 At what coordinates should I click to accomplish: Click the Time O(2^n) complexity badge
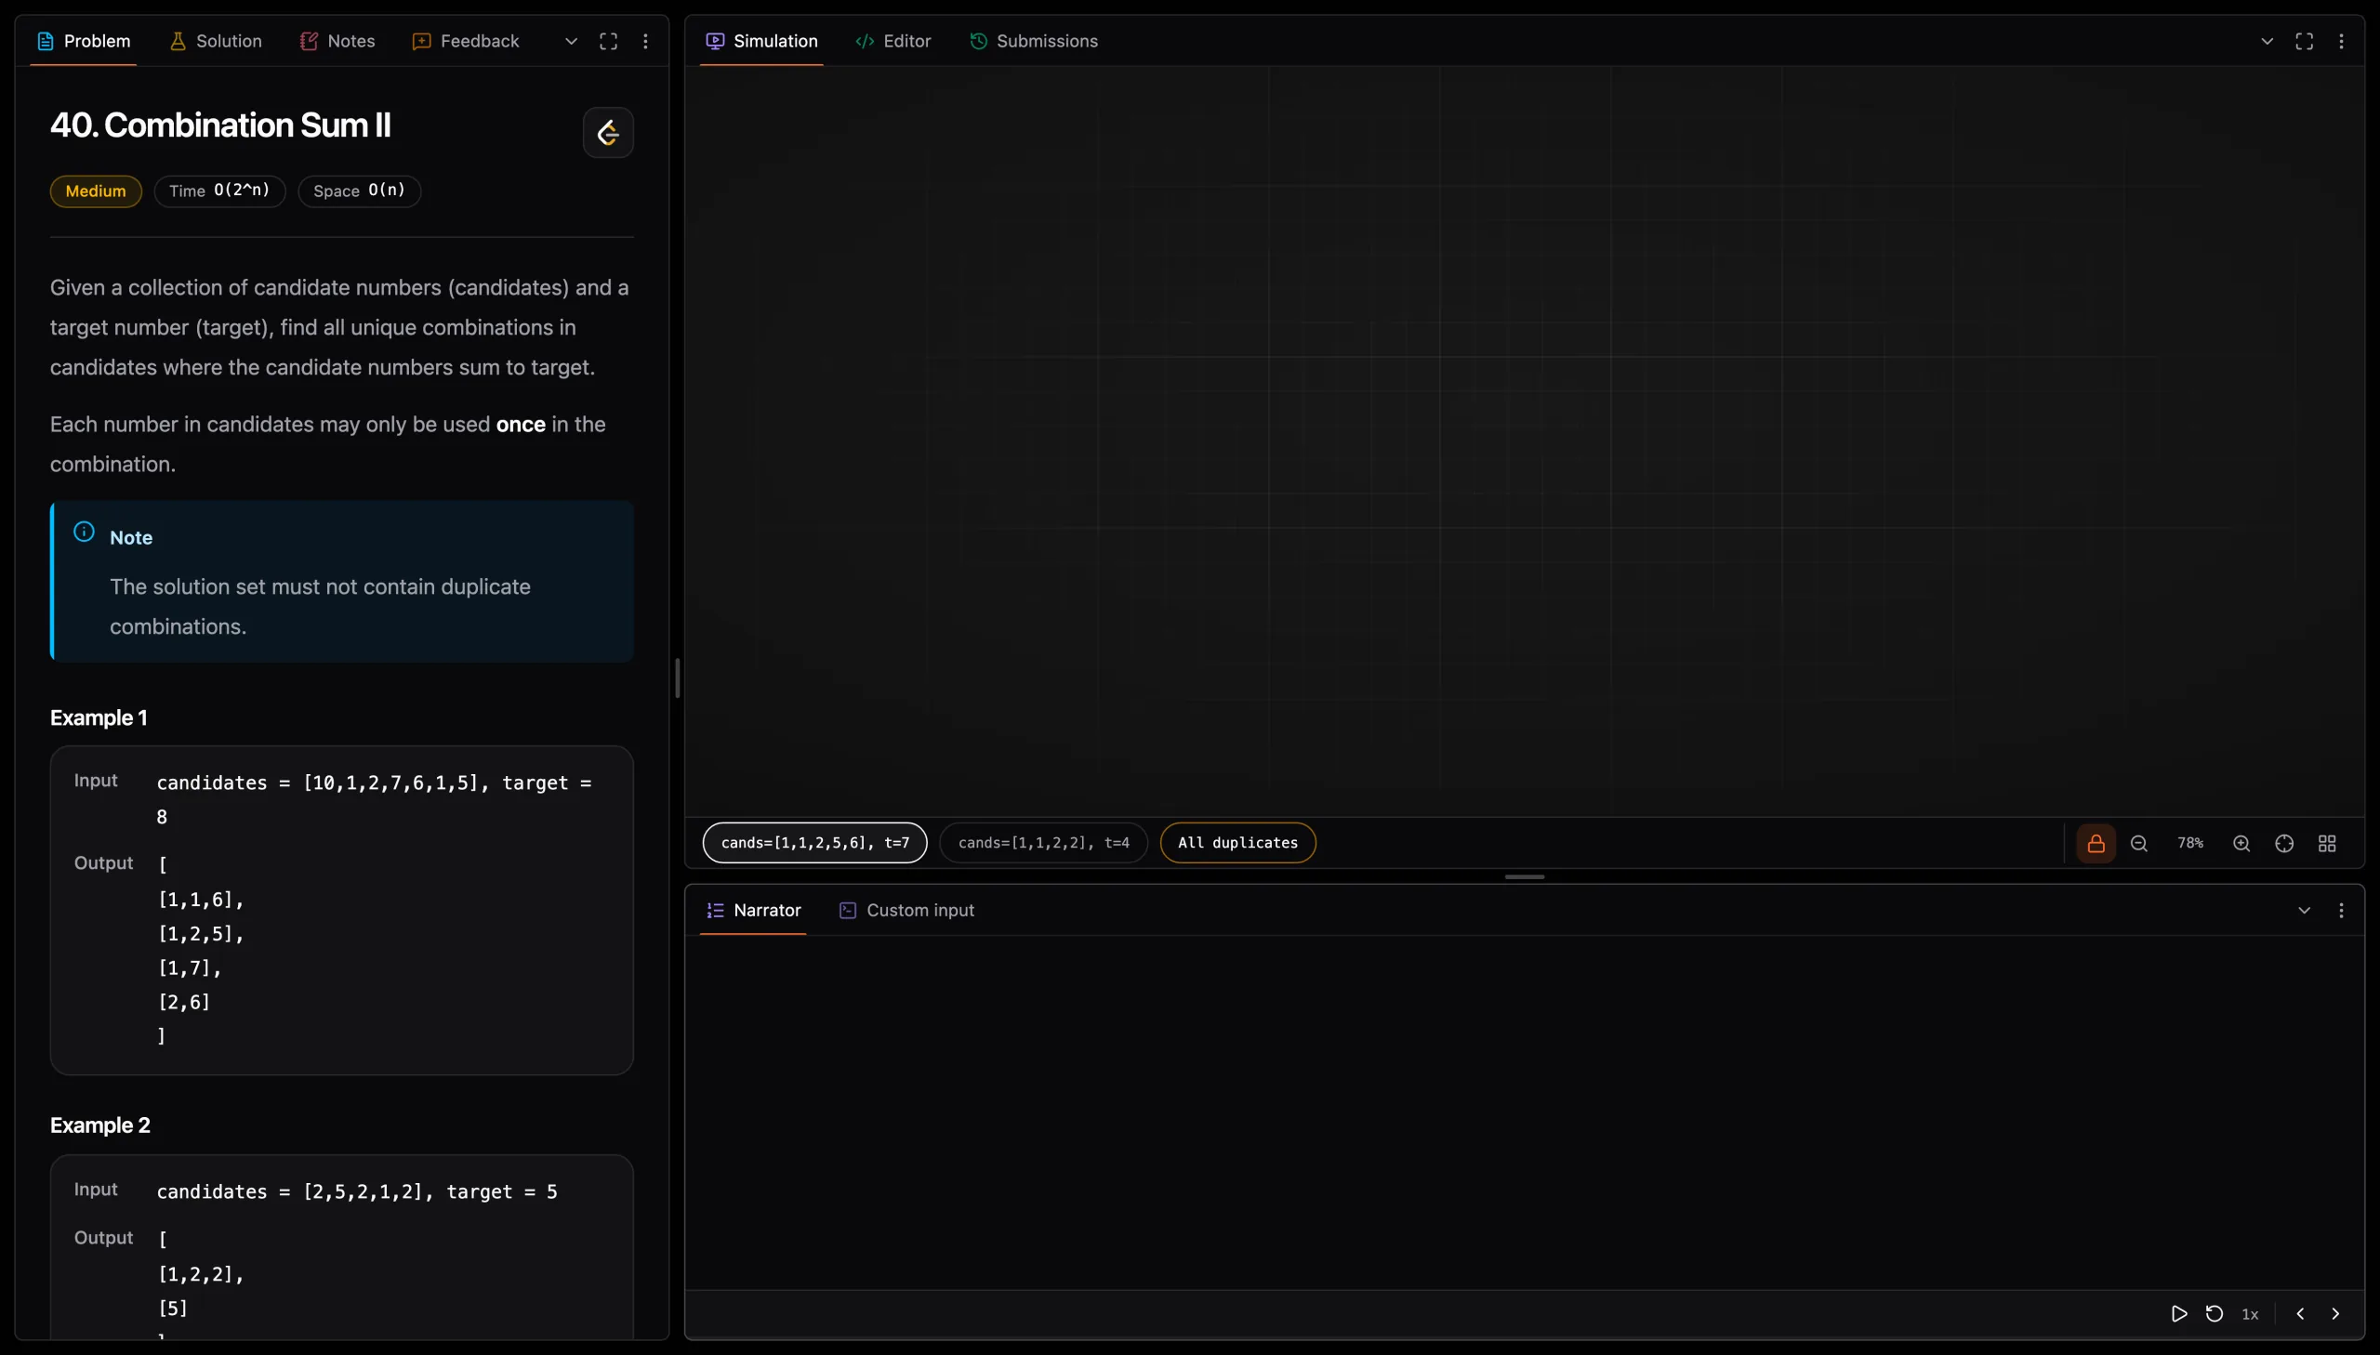219,191
